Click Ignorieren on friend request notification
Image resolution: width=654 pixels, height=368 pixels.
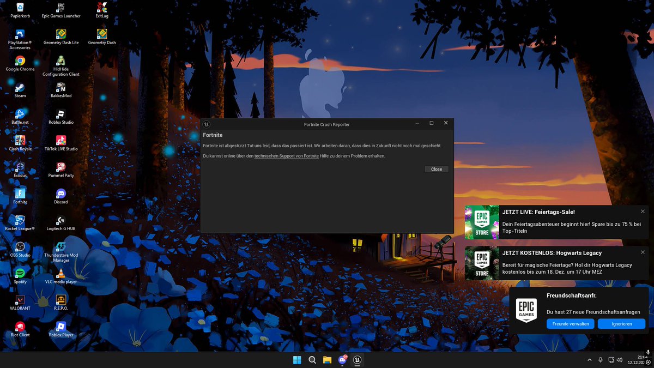[621, 324]
